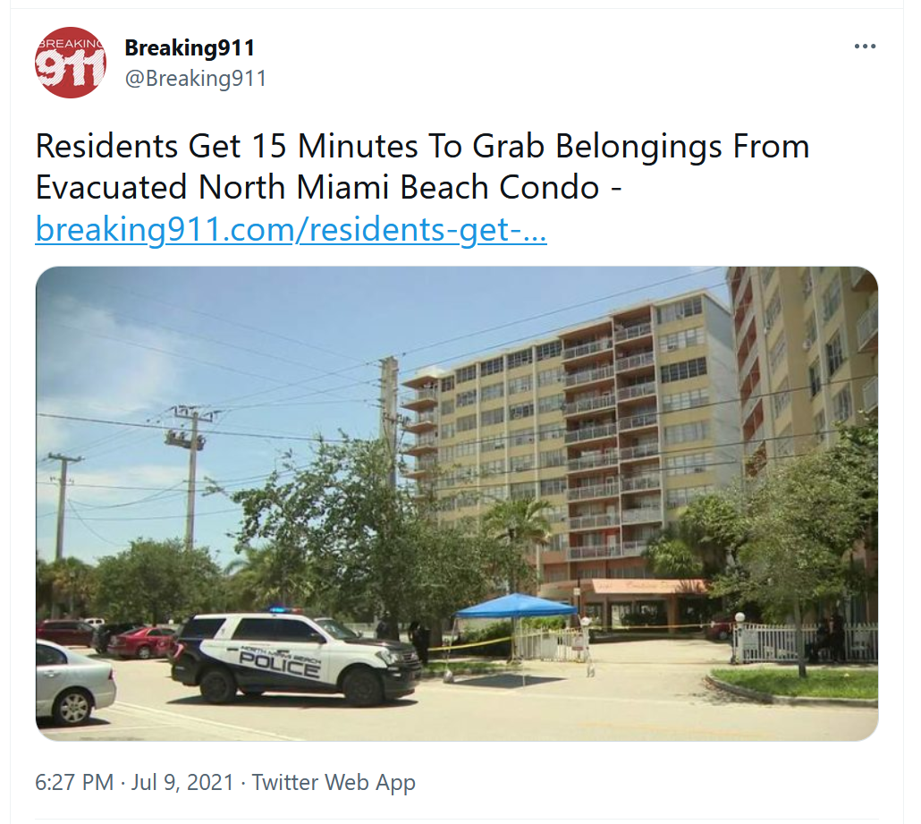This screenshot has height=824, width=921.
Task: Click the red parked car in the photo
Action: pos(141,641)
